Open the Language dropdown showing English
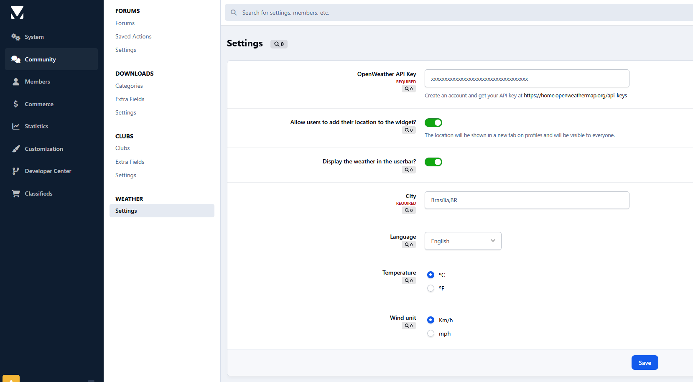The height and width of the screenshot is (382, 693). tap(463, 241)
